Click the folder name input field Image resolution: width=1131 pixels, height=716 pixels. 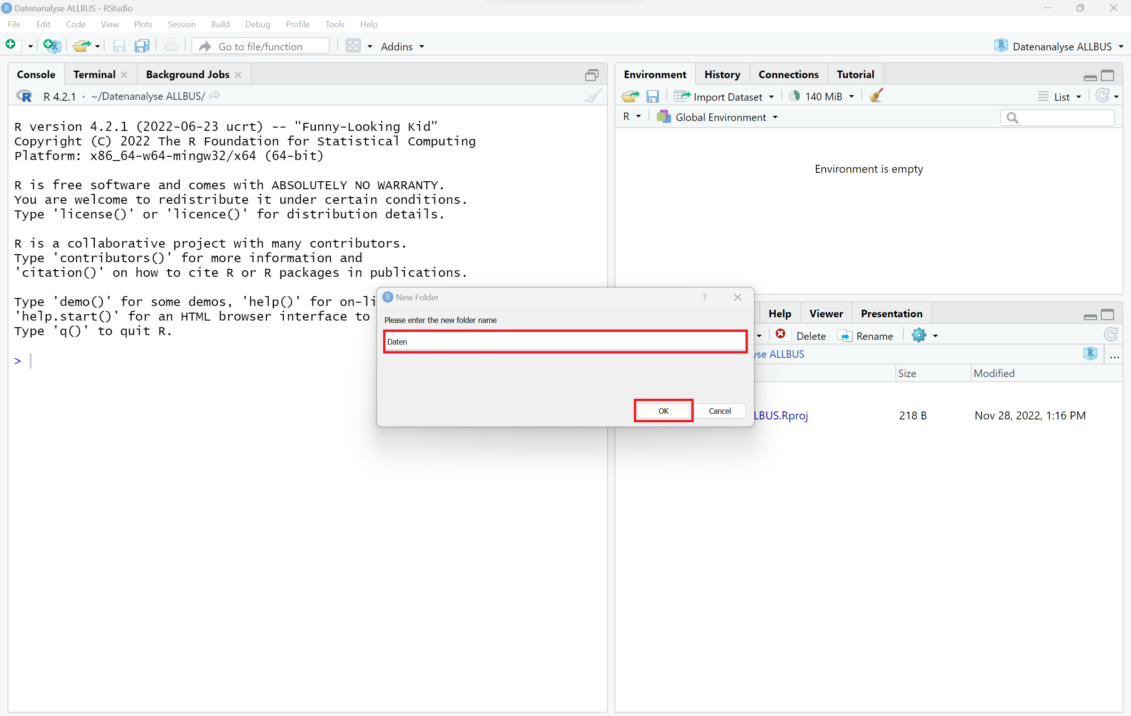click(x=565, y=342)
